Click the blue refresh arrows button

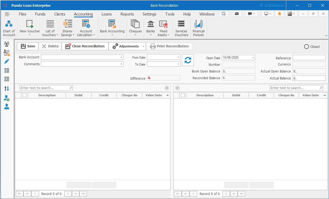tap(188, 60)
